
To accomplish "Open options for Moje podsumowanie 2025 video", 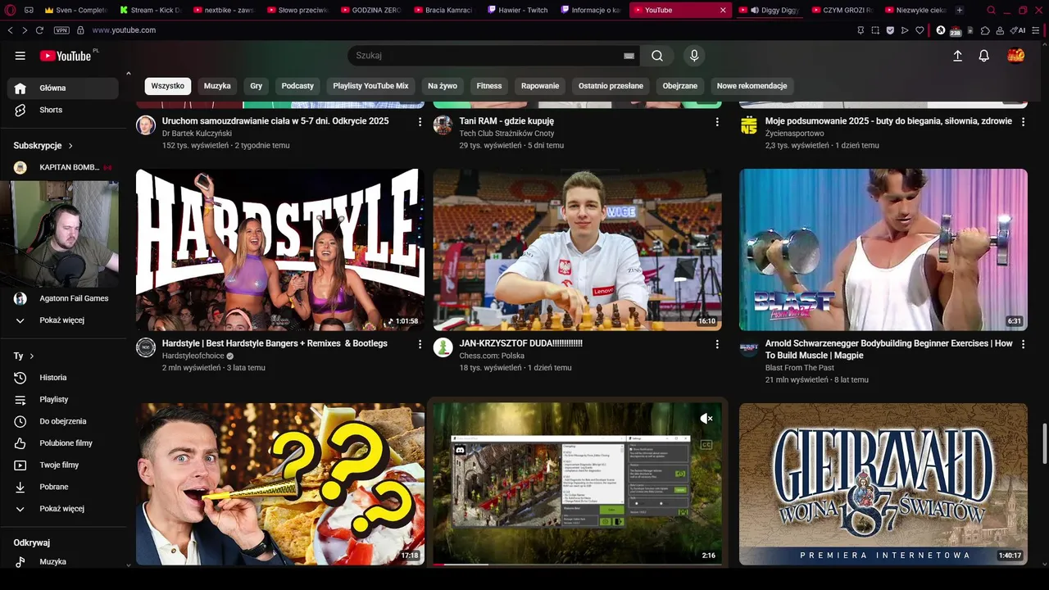I will tap(1023, 121).
